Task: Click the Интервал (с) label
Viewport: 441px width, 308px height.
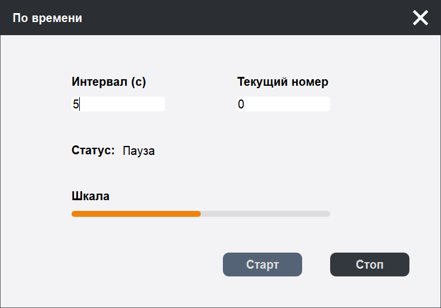Action: [109, 82]
